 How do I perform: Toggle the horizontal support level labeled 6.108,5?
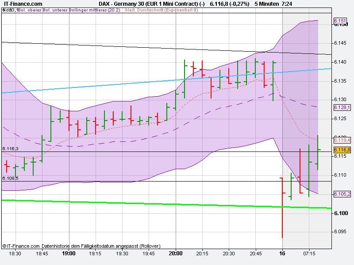coord(10,178)
